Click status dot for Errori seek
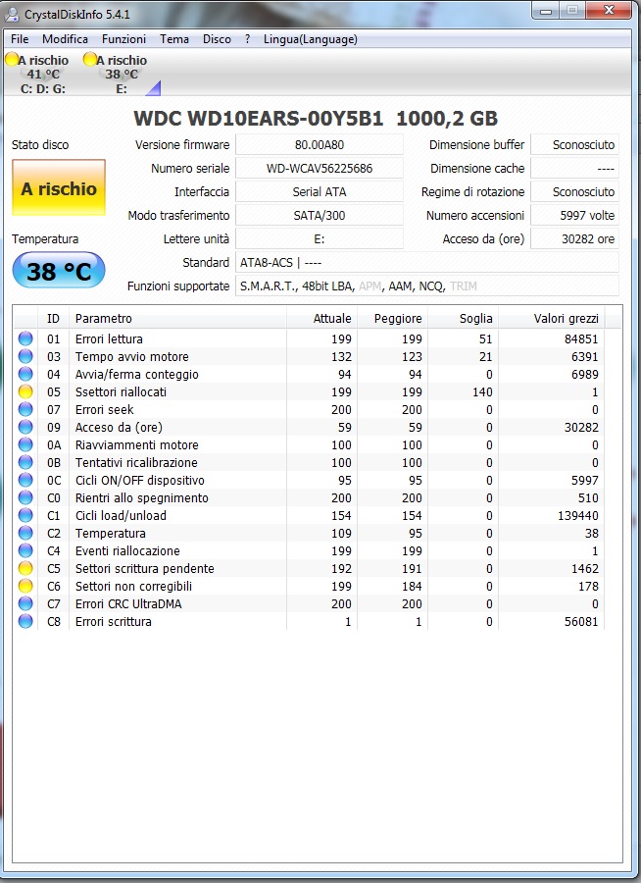This screenshot has width=641, height=883. 25,409
